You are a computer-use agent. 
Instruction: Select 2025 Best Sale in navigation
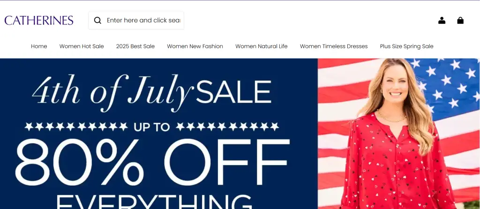coord(135,46)
